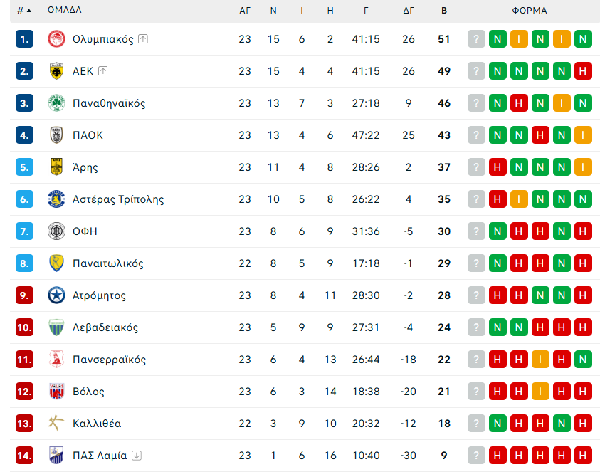The height and width of the screenshot is (472, 600).
Task: Click the ΠΑΣ Λαμία team crest
Action: [x=56, y=456]
